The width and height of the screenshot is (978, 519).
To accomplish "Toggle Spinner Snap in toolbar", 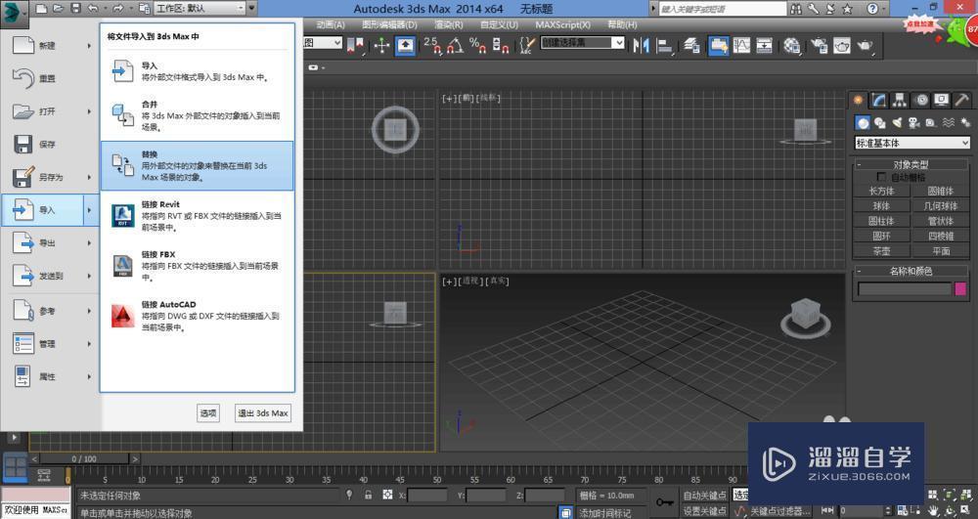I will [x=501, y=46].
